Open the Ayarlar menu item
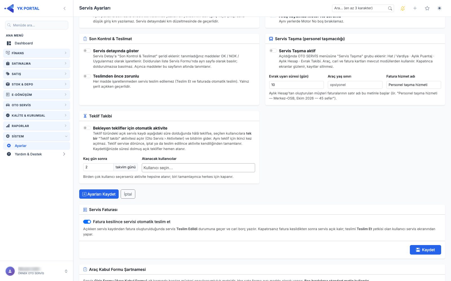Viewport: 451px width, 281px height. [x=37, y=146]
